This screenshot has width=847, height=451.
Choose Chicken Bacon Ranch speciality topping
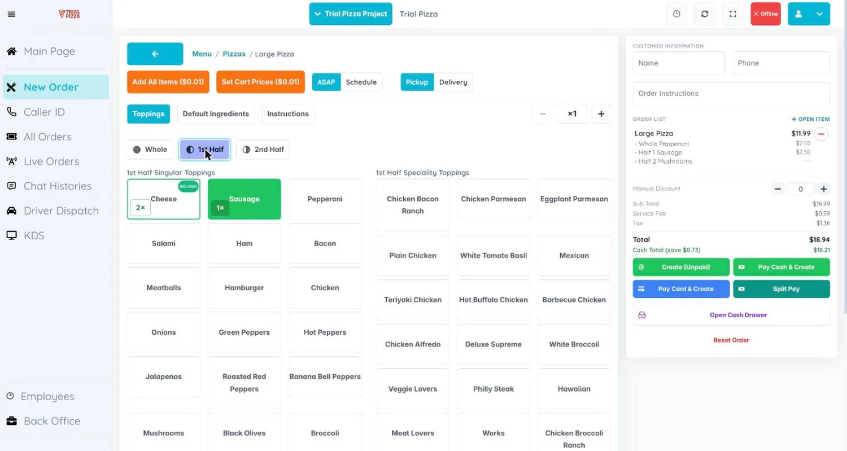pyautogui.click(x=413, y=205)
